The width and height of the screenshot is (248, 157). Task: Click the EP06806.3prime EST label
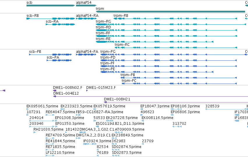(185, 112)
